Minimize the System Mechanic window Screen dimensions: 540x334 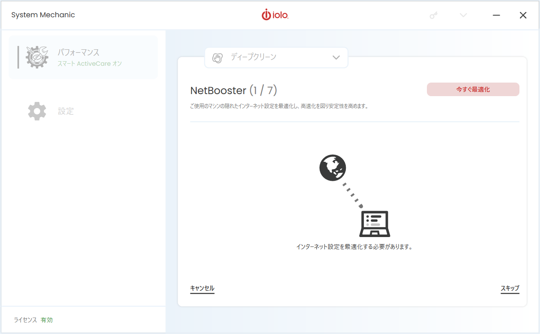(x=496, y=15)
